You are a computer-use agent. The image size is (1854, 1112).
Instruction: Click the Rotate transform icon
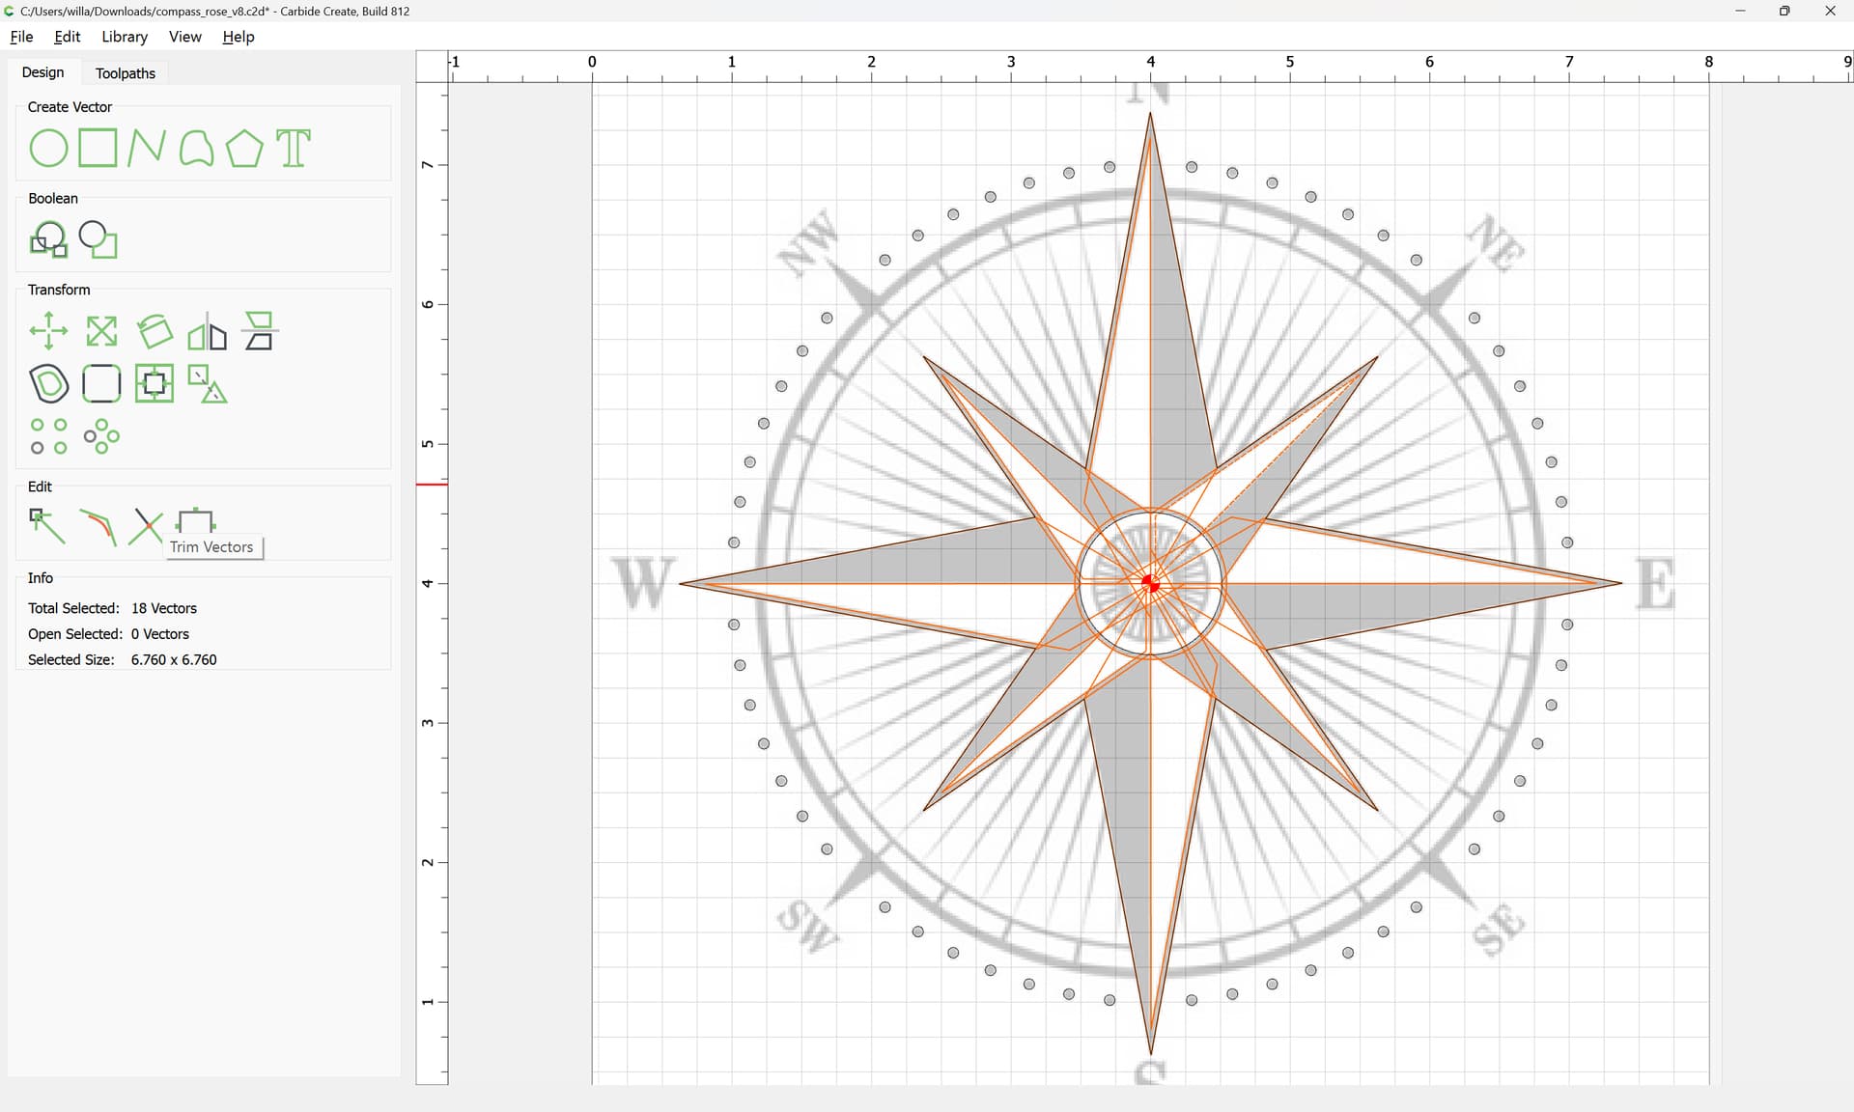(154, 331)
